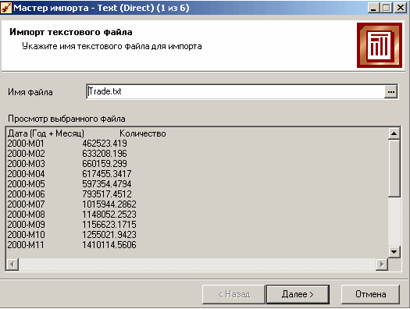Click the value 617455.3417

click(x=107, y=174)
